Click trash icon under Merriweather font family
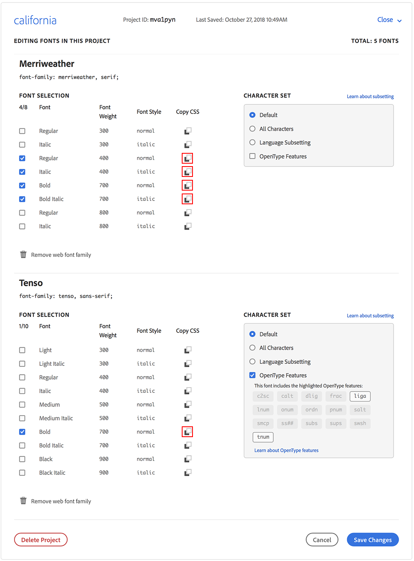414x561 pixels. tap(23, 254)
